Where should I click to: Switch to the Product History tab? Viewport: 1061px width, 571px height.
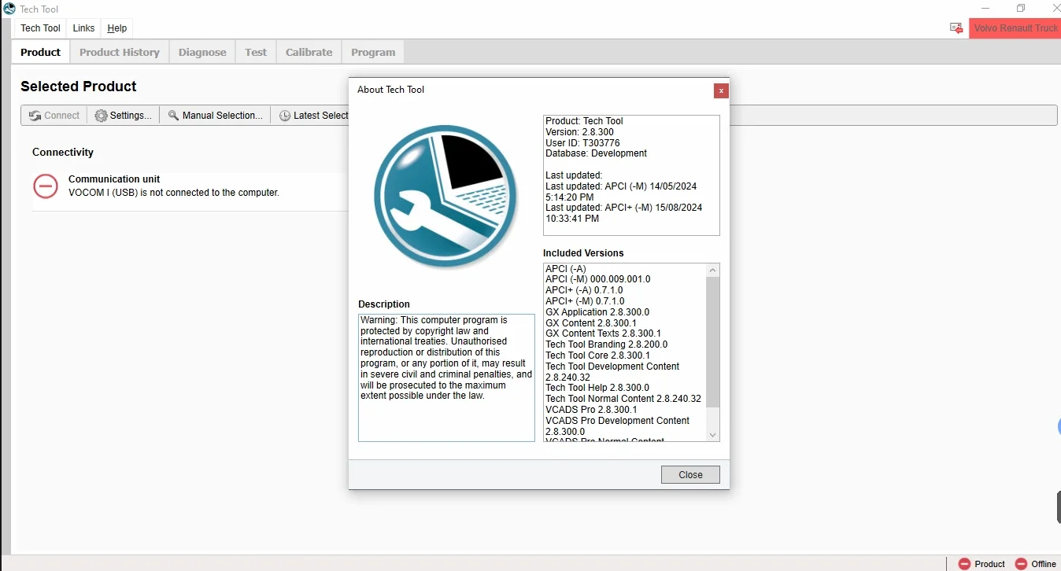pyautogui.click(x=120, y=53)
